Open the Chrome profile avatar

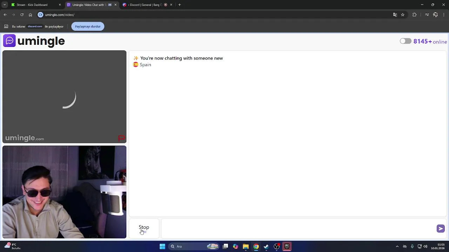coord(435,15)
